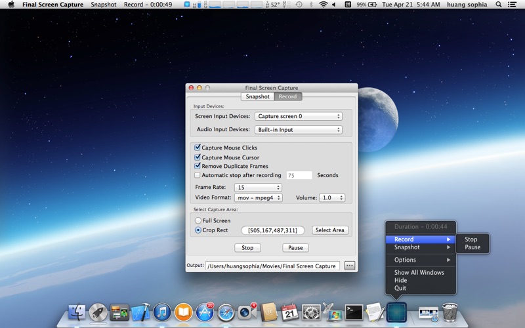Click the Pause button in window
525x328 pixels.
[x=295, y=248]
